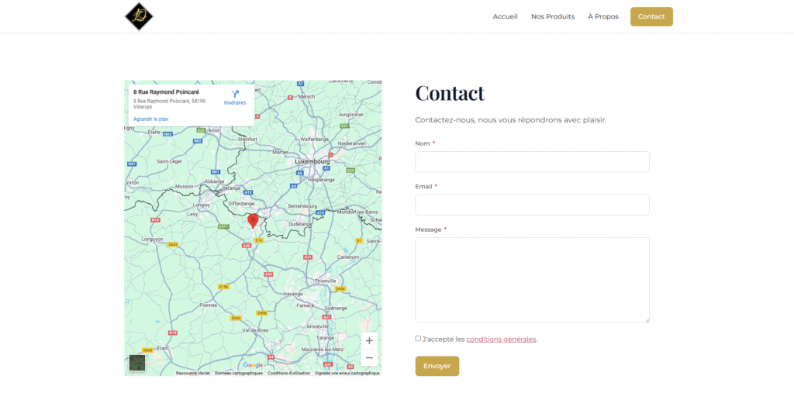Zoom out with the map minus button
Image resolution: width=794 pixels, height=400 pixels.
369,358
